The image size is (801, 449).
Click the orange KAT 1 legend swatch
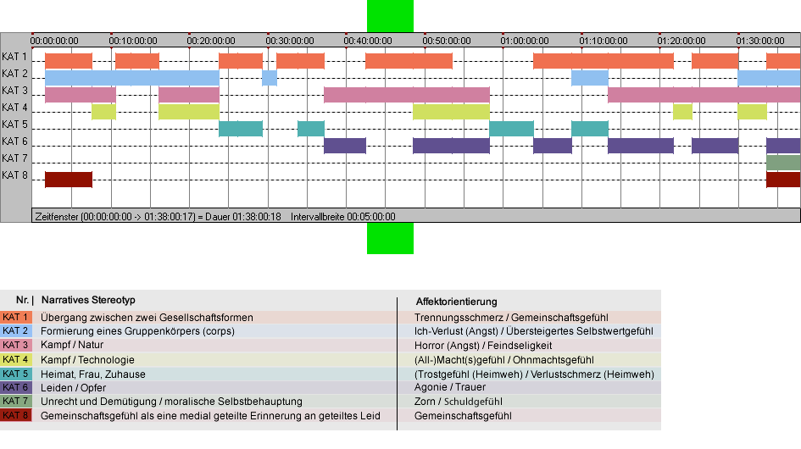point(16,317)
